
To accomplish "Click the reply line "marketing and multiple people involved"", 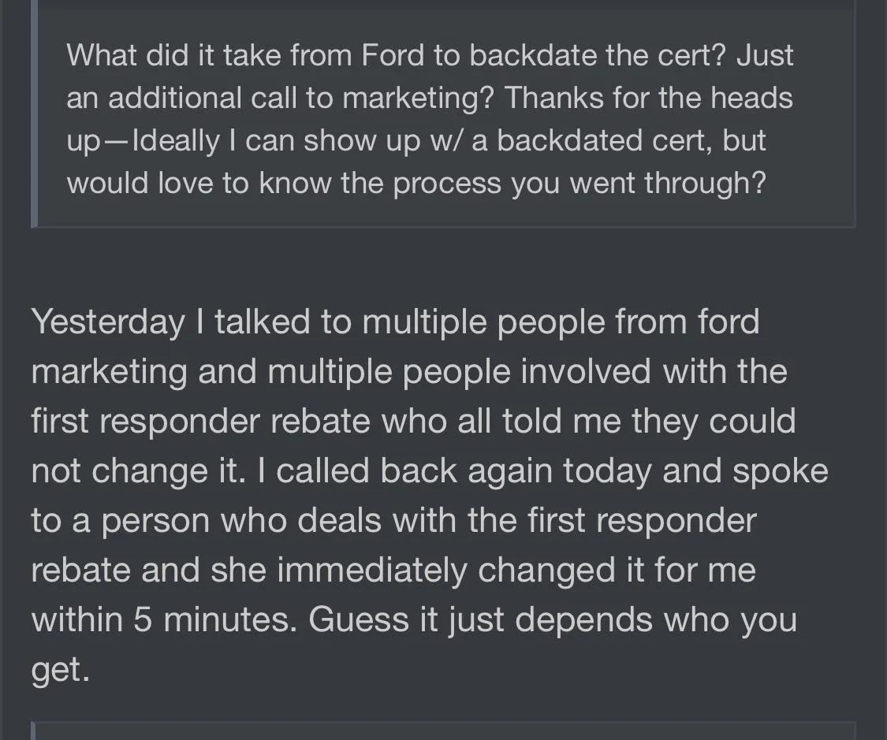I will [x=408, y=372].
